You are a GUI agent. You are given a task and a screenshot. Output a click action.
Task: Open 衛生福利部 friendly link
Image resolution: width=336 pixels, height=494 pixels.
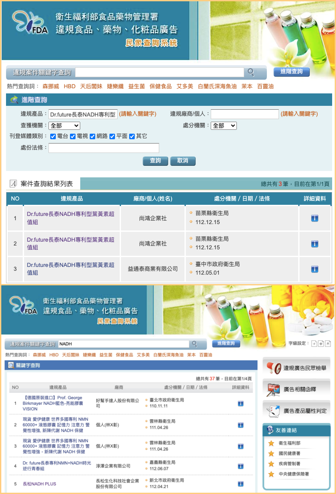289,443
